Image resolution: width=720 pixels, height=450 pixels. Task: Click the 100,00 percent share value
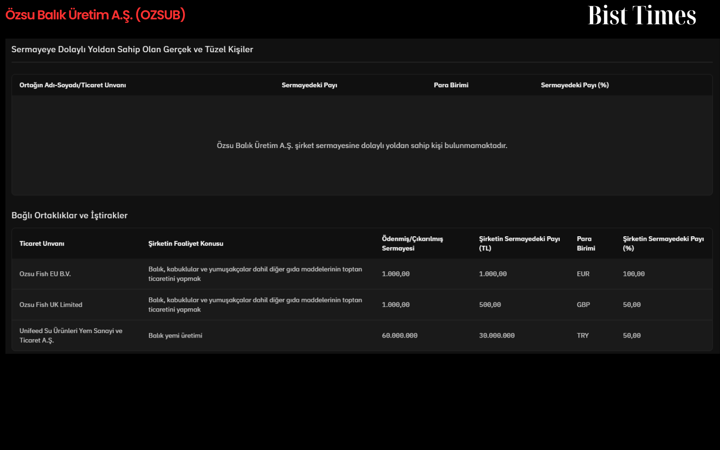click(634, 274)
